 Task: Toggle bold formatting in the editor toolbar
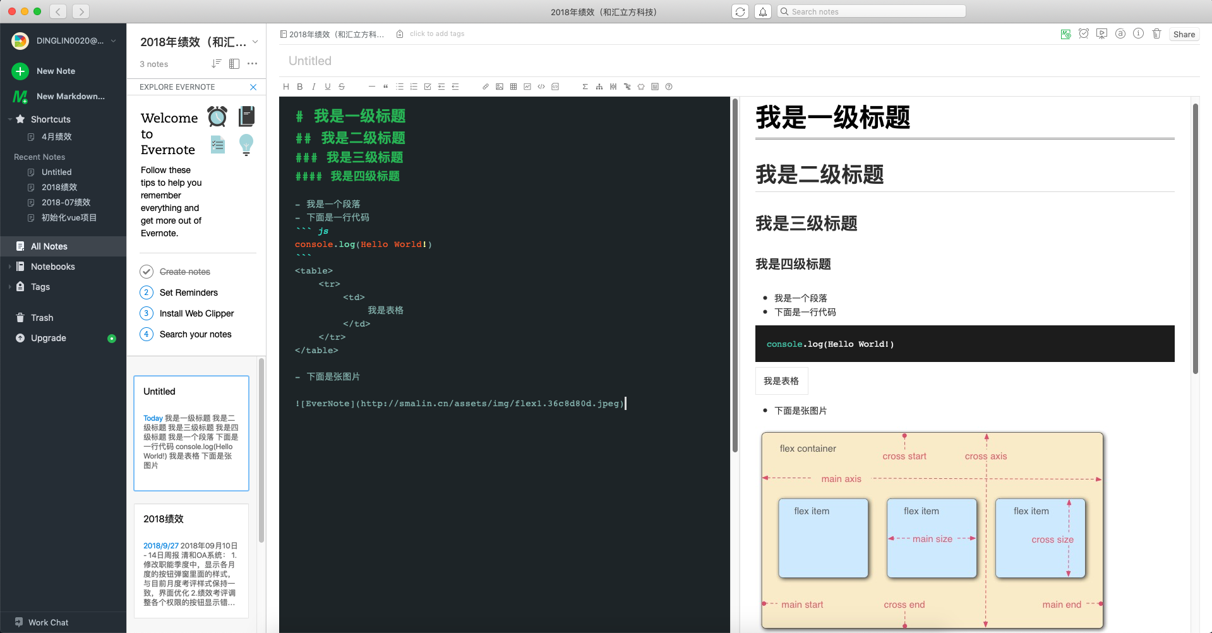(300, 87)
